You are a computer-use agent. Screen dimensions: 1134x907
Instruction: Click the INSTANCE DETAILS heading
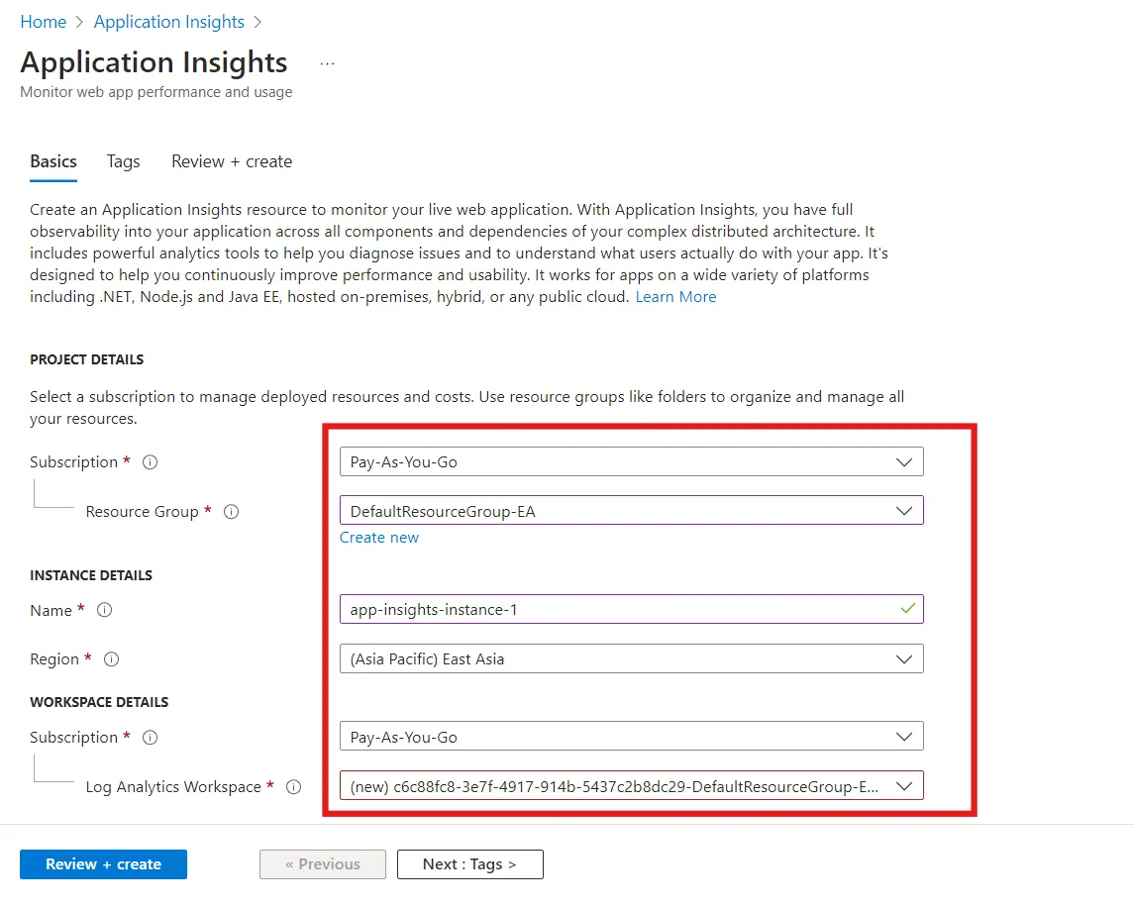coord(91,575)
